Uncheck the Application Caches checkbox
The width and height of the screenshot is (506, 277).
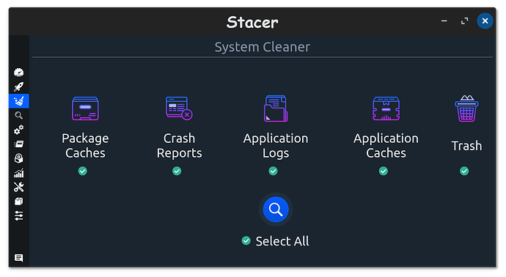384,171
